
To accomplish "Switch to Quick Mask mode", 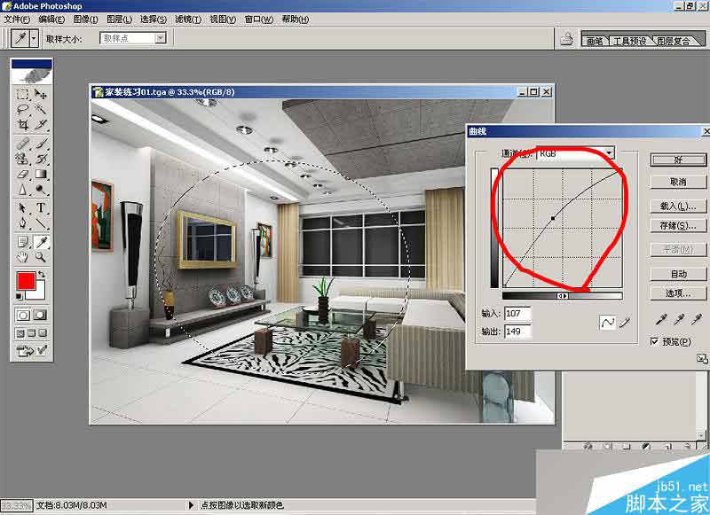I will 41,316.
